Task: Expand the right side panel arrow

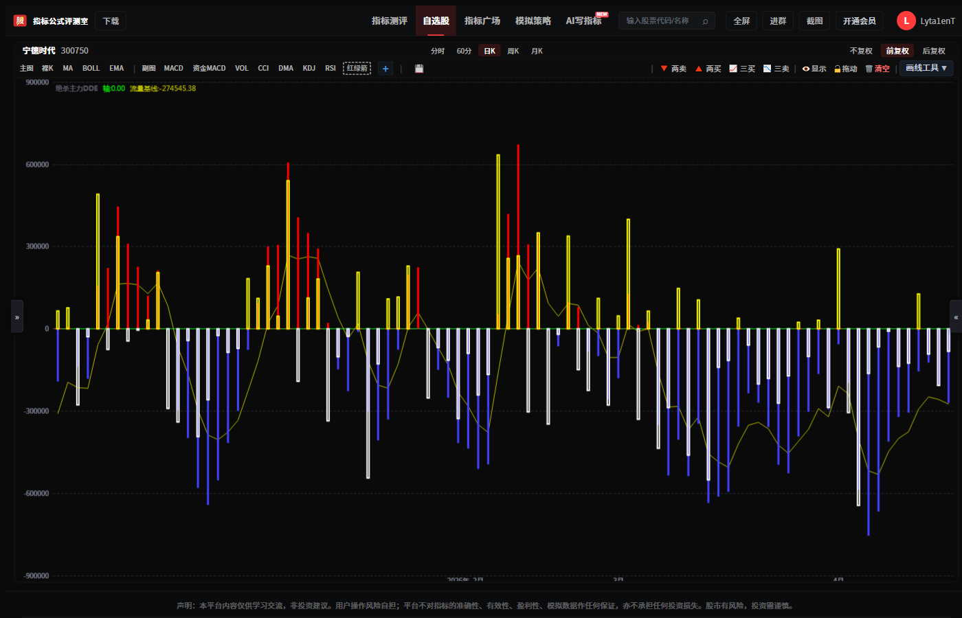Action: [956, 317]
